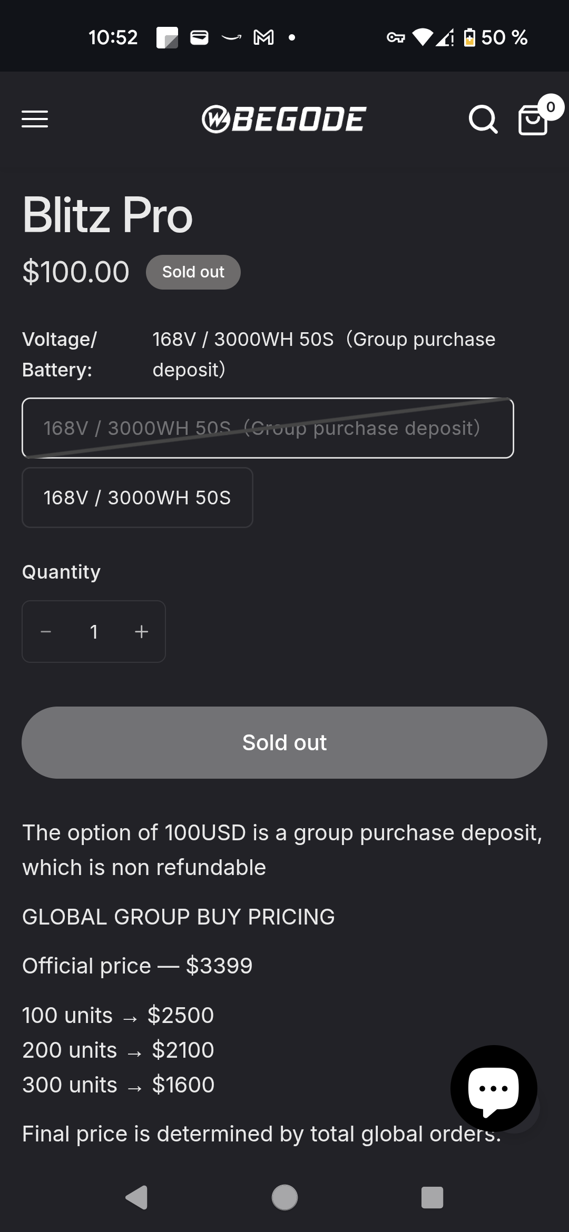Tap the Blitz Pro product title

107,215
